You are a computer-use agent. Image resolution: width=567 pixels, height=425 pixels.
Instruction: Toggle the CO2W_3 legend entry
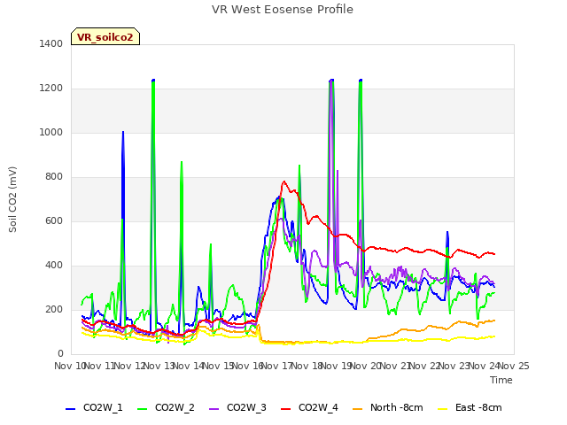[237, 407]
